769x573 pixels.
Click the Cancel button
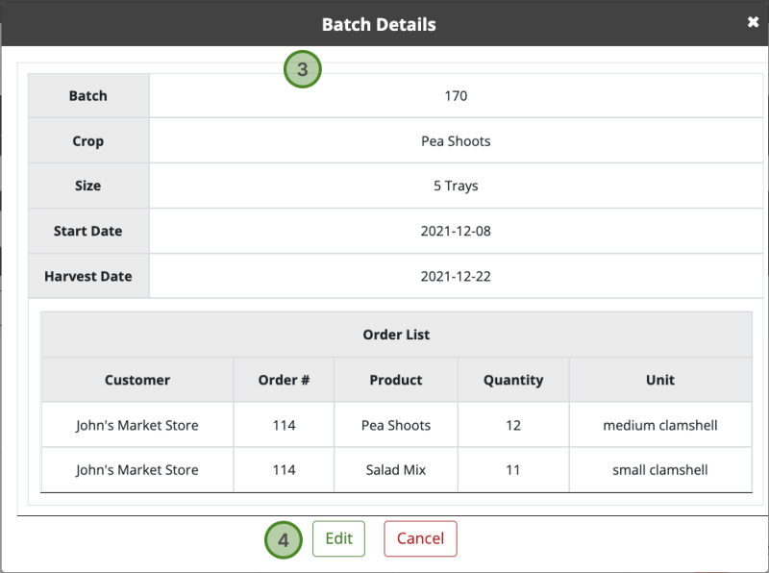pyautogui.click(x=420, y=538)
